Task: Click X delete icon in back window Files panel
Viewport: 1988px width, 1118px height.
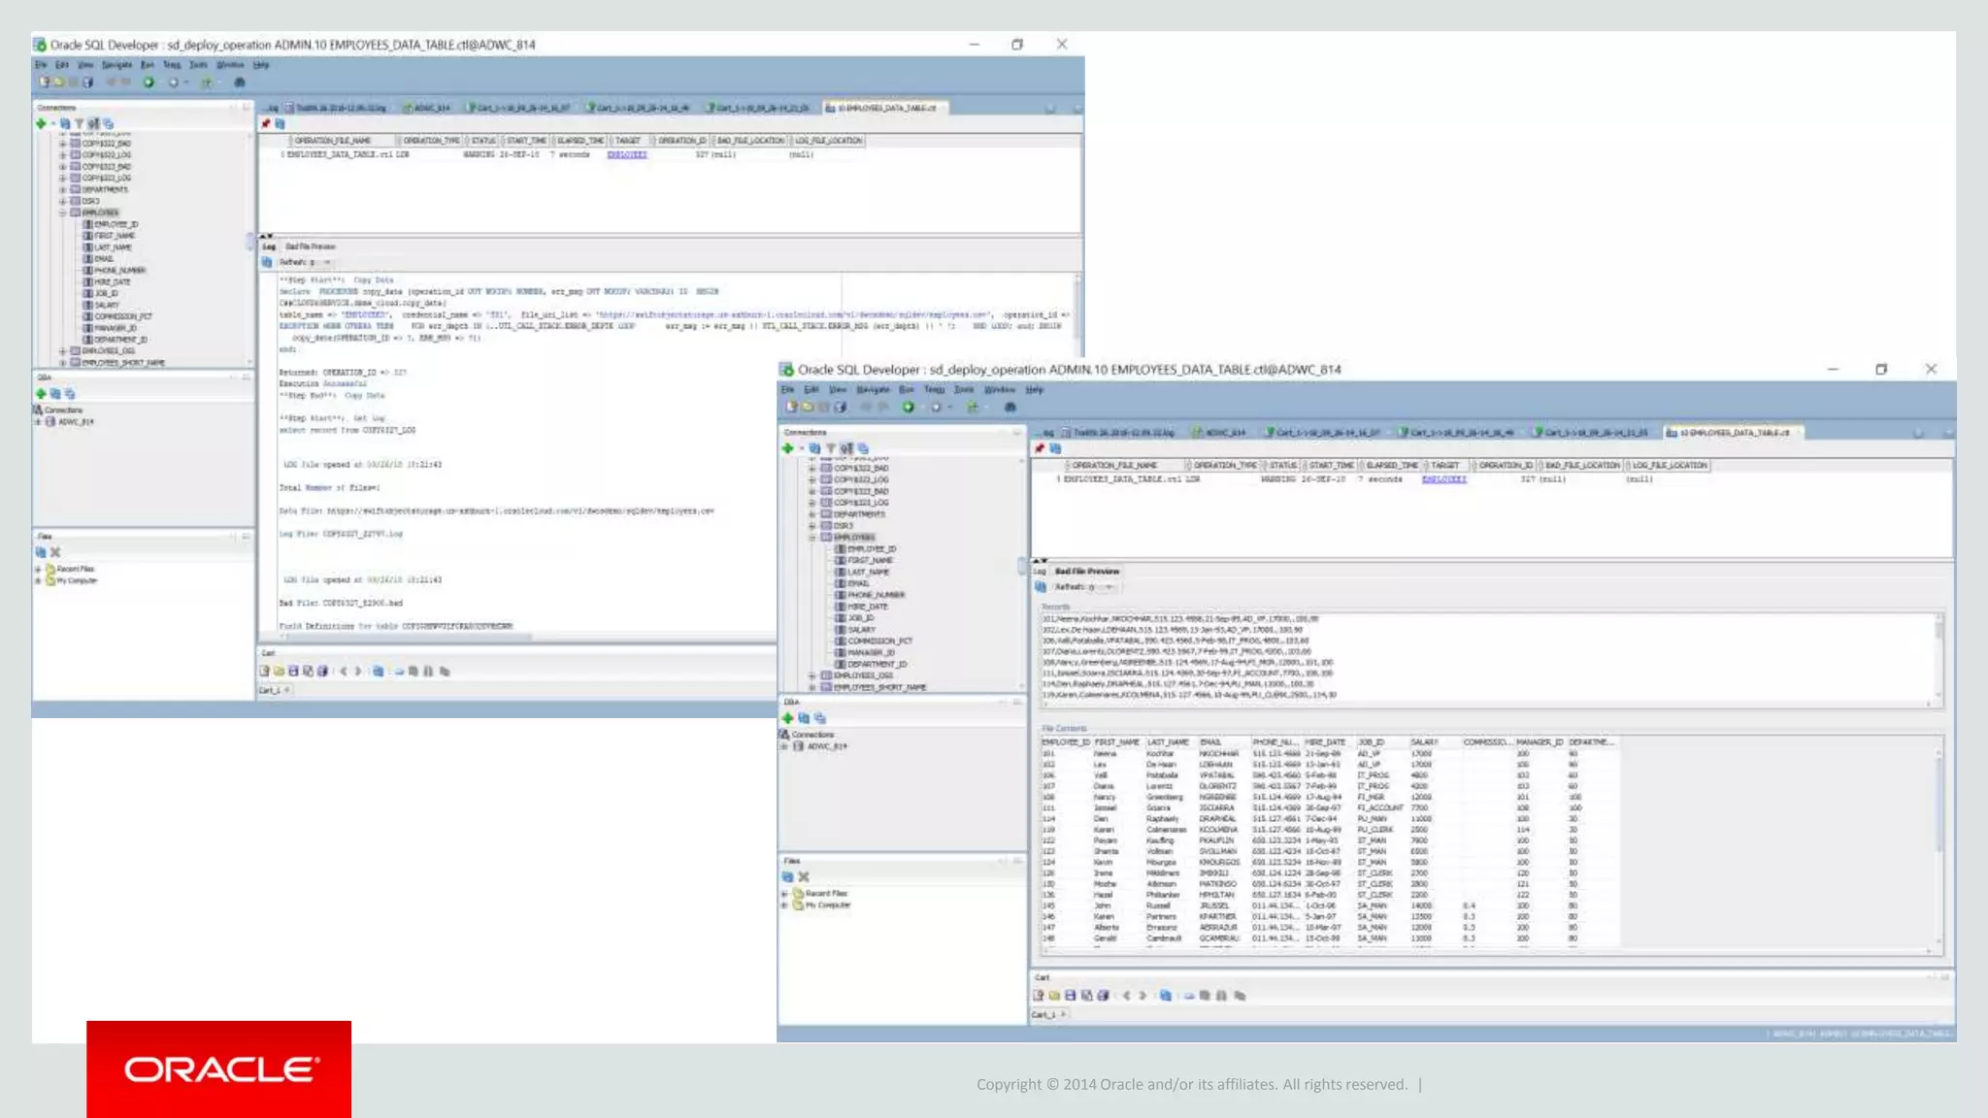Action: (55, 552)
